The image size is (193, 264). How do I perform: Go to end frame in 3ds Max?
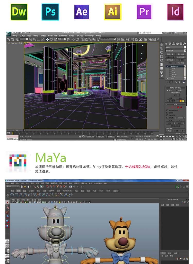click(x=173, y=136)
